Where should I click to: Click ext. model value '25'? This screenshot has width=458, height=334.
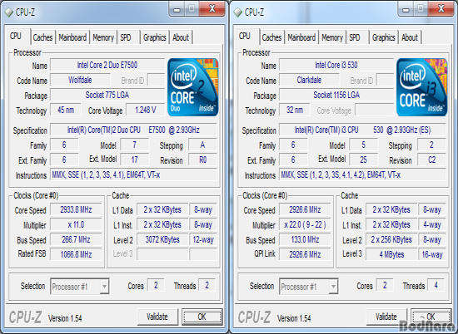click(x=363, y=160)
